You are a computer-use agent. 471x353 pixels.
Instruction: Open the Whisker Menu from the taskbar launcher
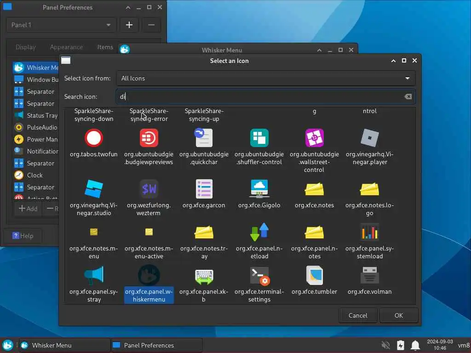[8, 345]
